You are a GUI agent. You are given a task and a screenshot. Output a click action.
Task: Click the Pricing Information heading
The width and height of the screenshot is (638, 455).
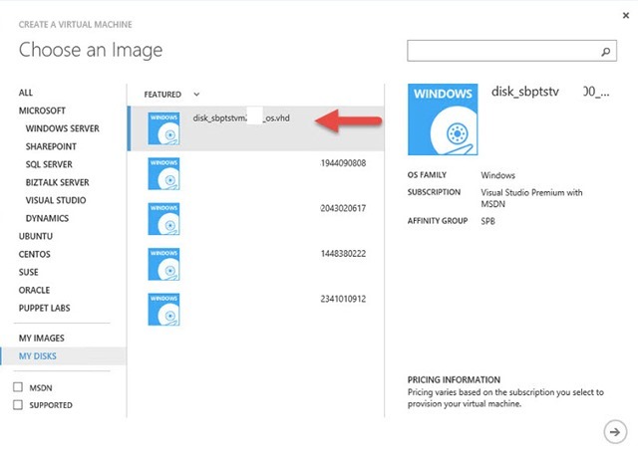pyautogui.click(x=454, y=380)
